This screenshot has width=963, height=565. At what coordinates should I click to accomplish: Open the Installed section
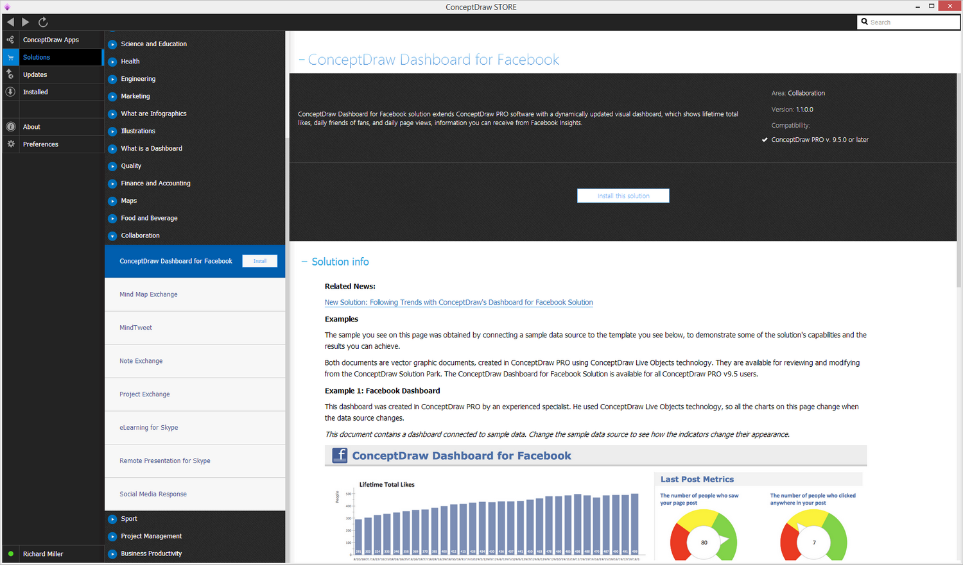(53, 92)
